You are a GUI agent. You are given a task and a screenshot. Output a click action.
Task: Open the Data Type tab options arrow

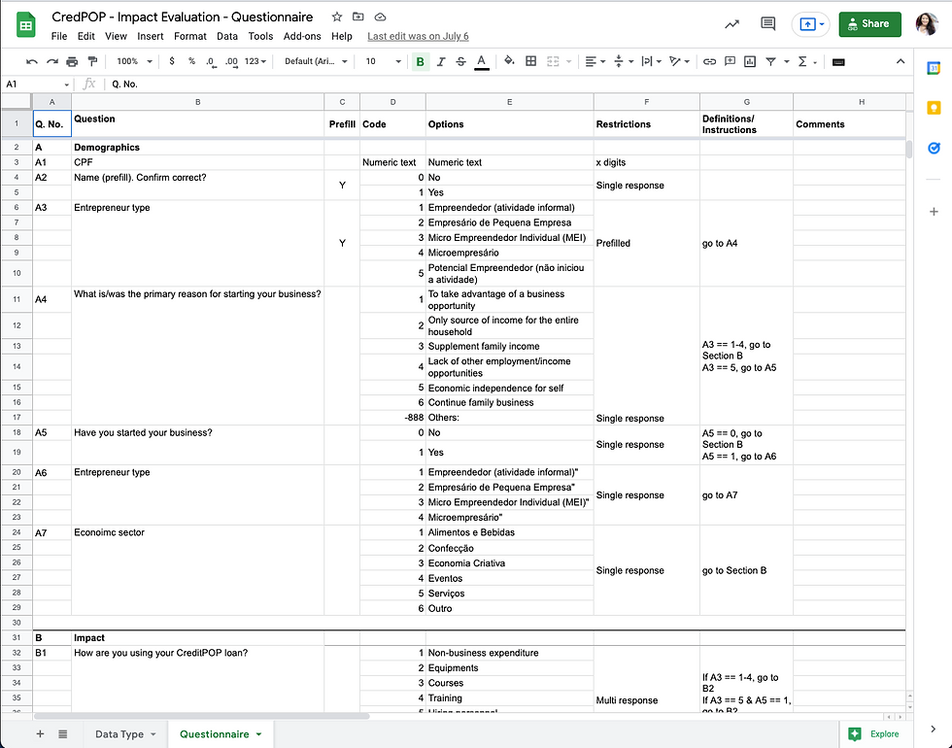pyautogui.click(x=153, y=734)
